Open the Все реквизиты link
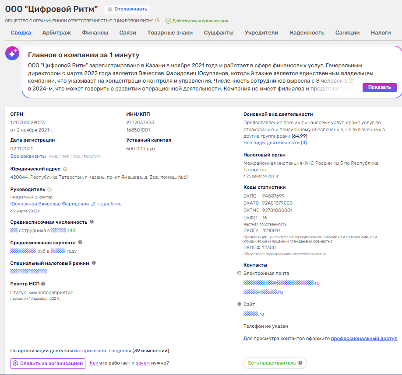Screen dimensions: 402x375 click(28, 156)
